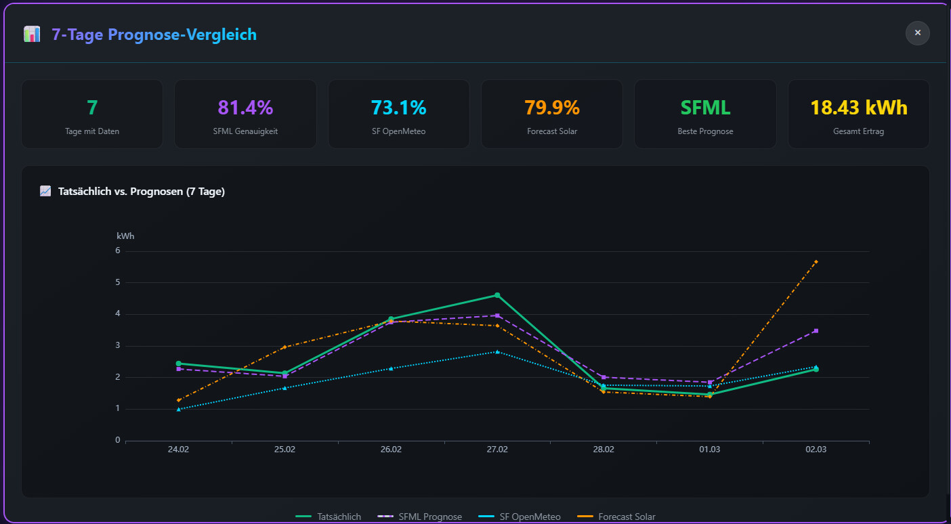
Task: Click the bar chart icon beside the title
Action: coord(32,35)
